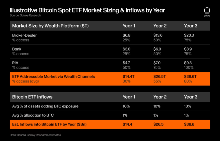This screenshot has height=141, width=220.
Task: Select the $8.9 Bank Year 3 value
Action: tap(188, 49)
